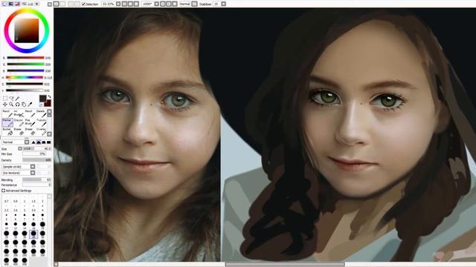The image size is (476, 267).
Task: Open the zoom percentage dropdown arrow
Action: pos(119,4)
